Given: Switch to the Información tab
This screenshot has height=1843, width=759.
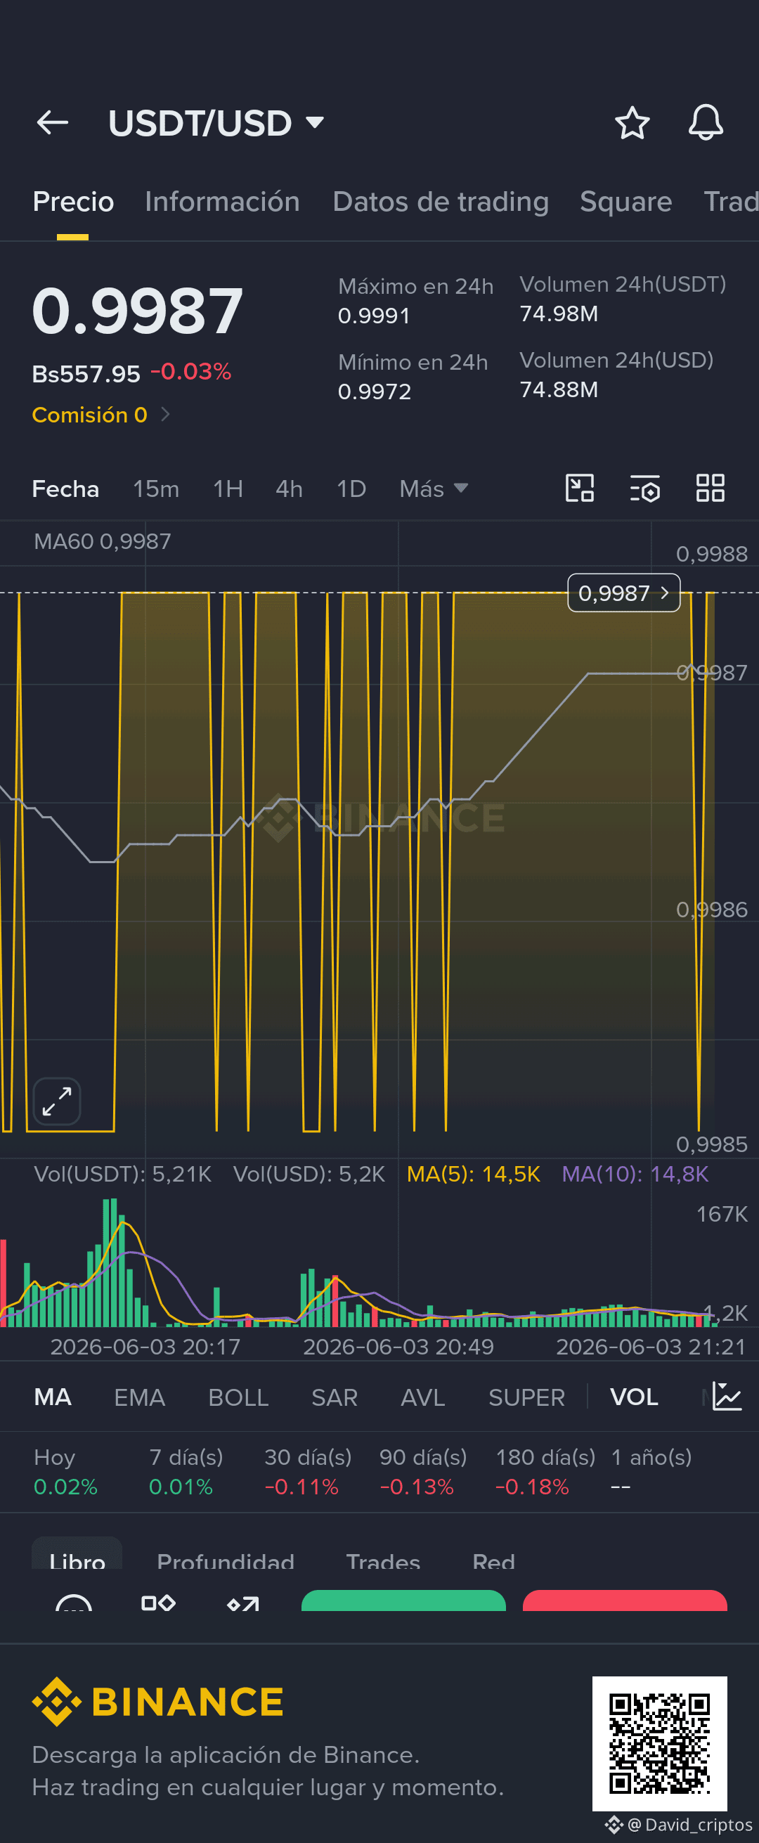Looking at the screenshot, I should 223,202.
